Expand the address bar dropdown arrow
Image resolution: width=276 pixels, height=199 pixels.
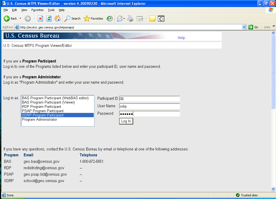coord(244,27)
